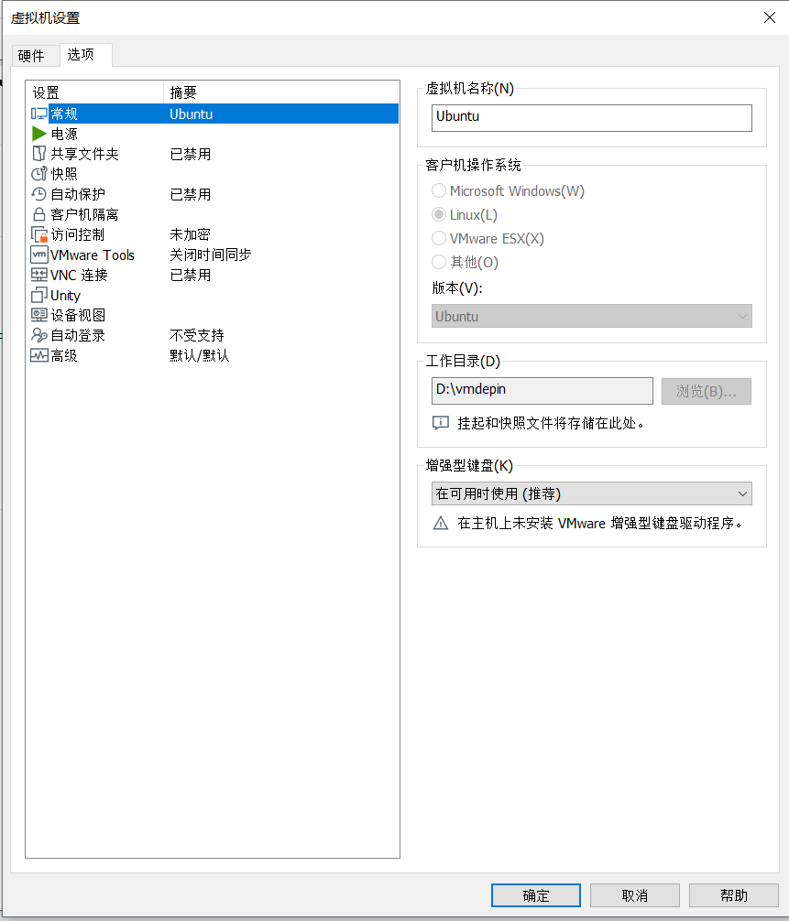Viewport: 789px width, 921px height.
Task: Click the 自动登录 user key icon
Action: coord(38,335)
